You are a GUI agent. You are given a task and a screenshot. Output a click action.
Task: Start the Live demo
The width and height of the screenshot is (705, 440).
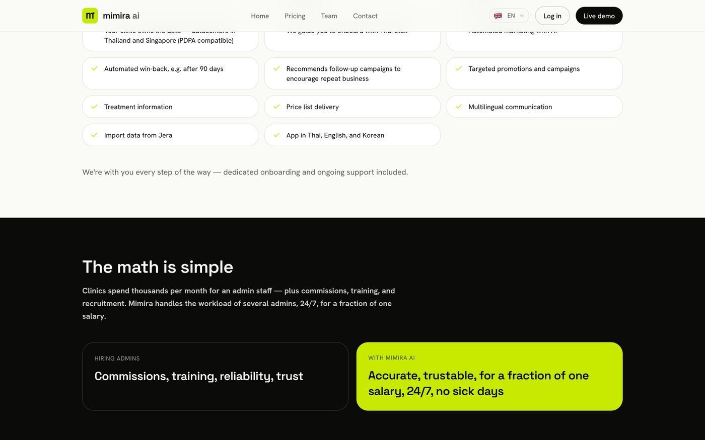tap(599, 16)
